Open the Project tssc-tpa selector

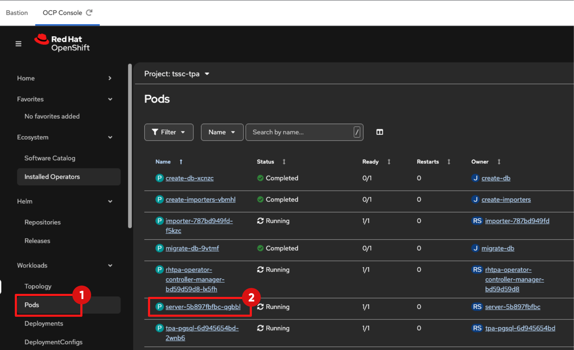pos(177,74)
